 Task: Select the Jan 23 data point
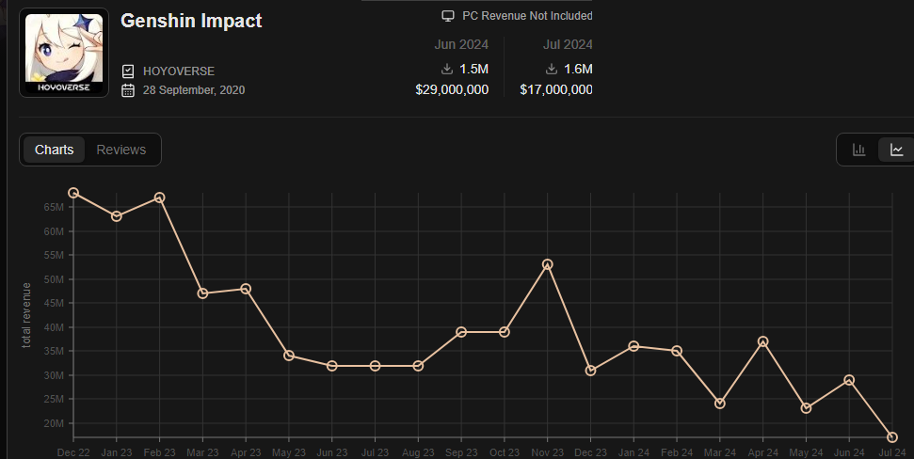[x=117, y=216]
